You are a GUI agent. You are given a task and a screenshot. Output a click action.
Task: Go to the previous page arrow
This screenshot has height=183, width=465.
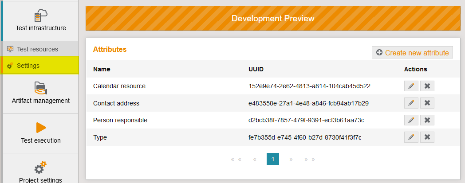pos(255,159)
